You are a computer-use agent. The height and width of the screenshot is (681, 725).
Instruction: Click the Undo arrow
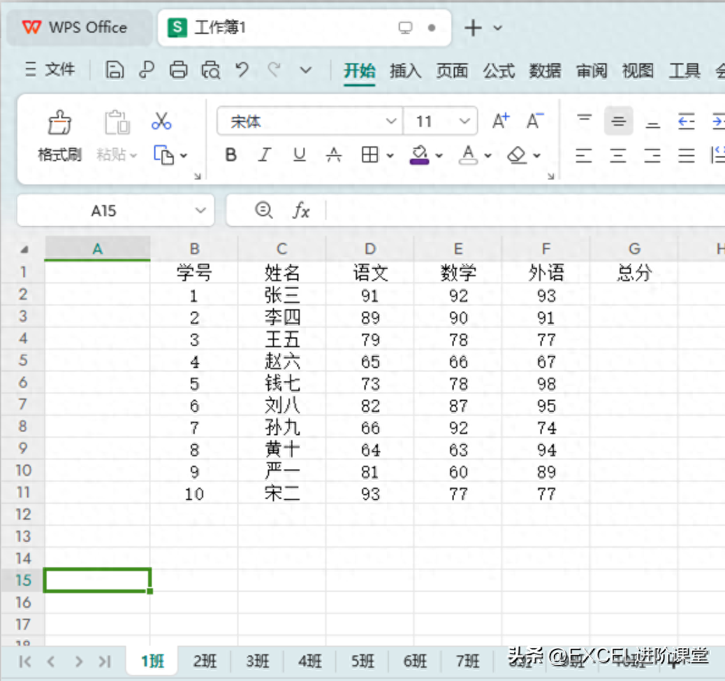(242, 71)
